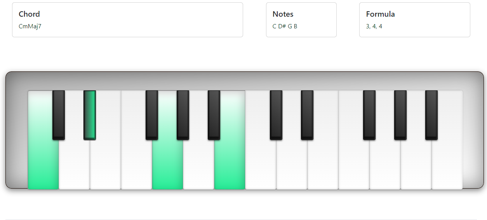Click the CmMaj7 chord name text

[x=30, y=26]
